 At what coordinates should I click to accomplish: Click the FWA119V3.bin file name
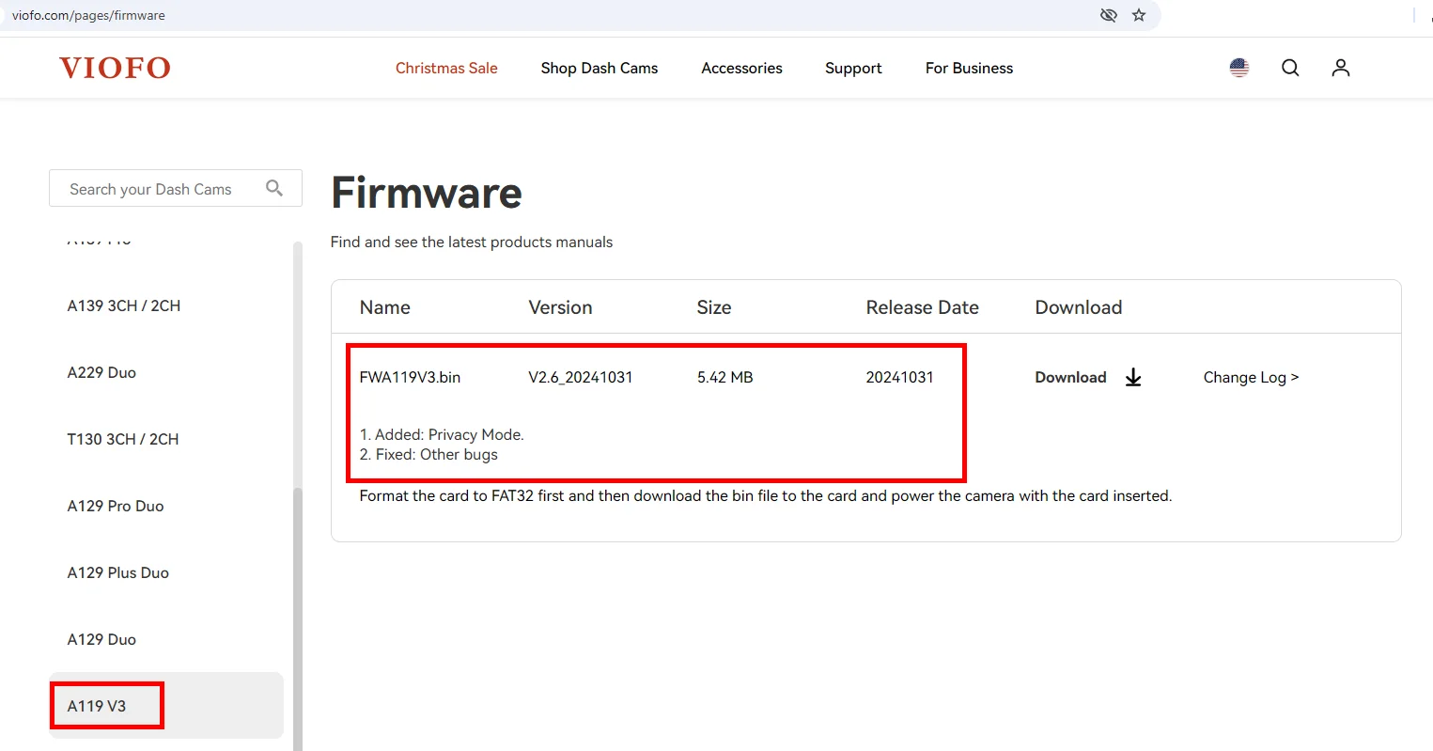point(410,377)
